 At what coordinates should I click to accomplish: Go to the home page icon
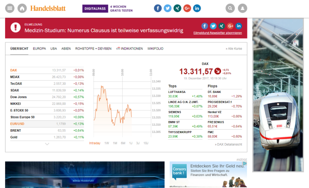tap(22, 8)
